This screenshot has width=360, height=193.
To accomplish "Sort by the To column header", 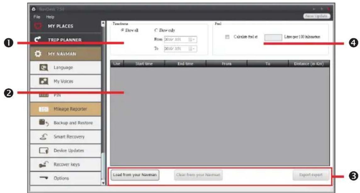I will pyautogui.click(x=268, y=64).
